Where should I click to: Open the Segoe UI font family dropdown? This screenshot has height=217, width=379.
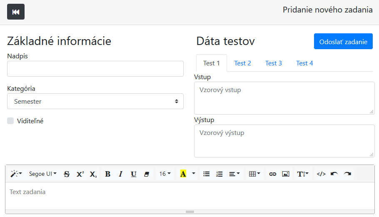click(x=43, y=174)
